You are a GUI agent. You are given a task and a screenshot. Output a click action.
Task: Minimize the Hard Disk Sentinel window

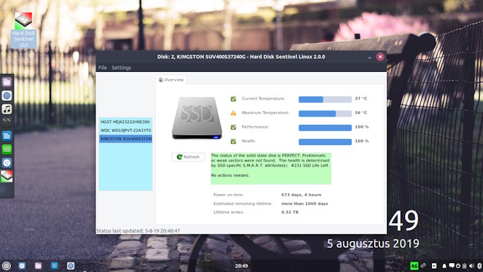[370, 57]
